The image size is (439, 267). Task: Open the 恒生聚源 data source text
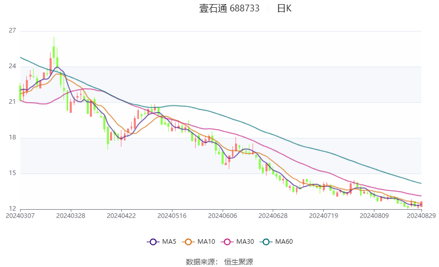pyautogui.click(x=239, y=262)
